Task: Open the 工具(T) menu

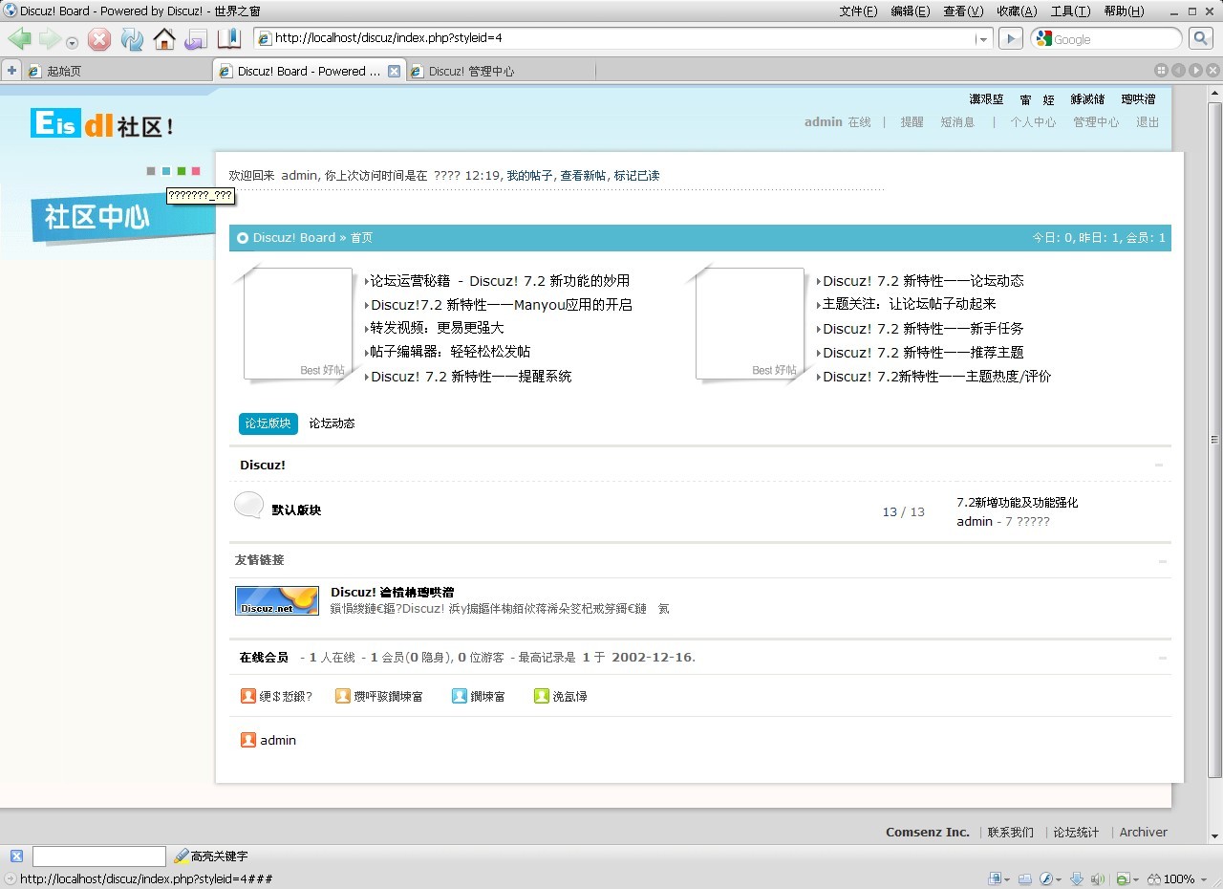Action: point(1070,11)
